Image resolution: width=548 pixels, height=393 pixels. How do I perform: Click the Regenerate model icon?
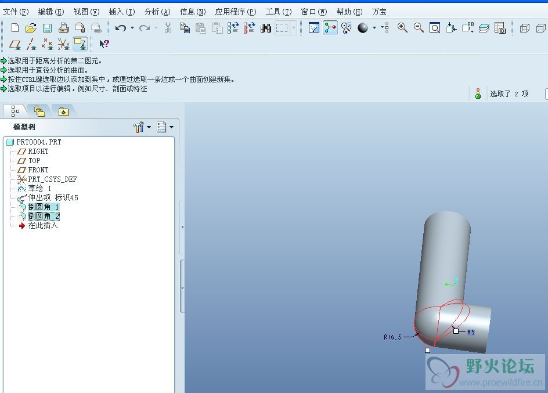233,28
